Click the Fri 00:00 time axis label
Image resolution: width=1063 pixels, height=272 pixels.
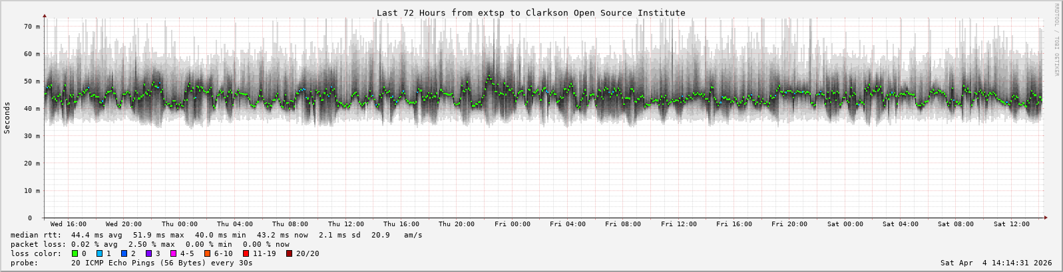coord(512,224)
